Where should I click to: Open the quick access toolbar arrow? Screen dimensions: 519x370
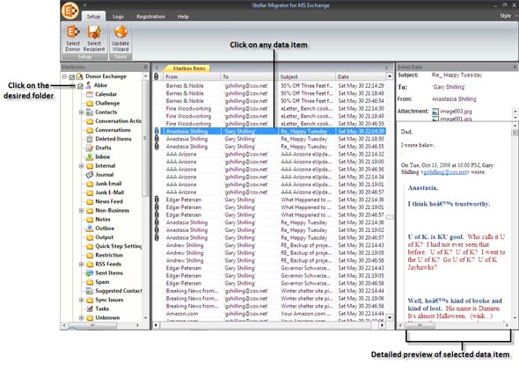(85, 5)
